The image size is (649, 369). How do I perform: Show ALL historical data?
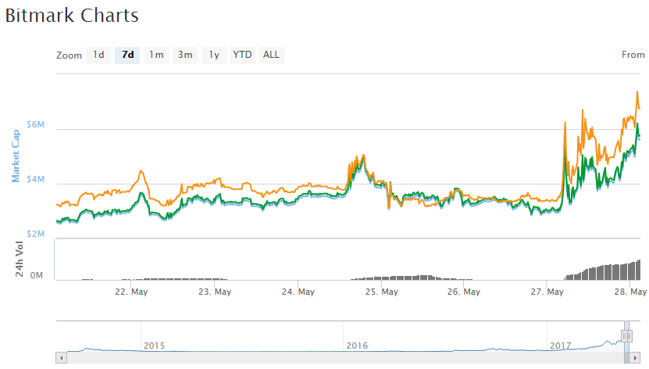click(272, 55)
